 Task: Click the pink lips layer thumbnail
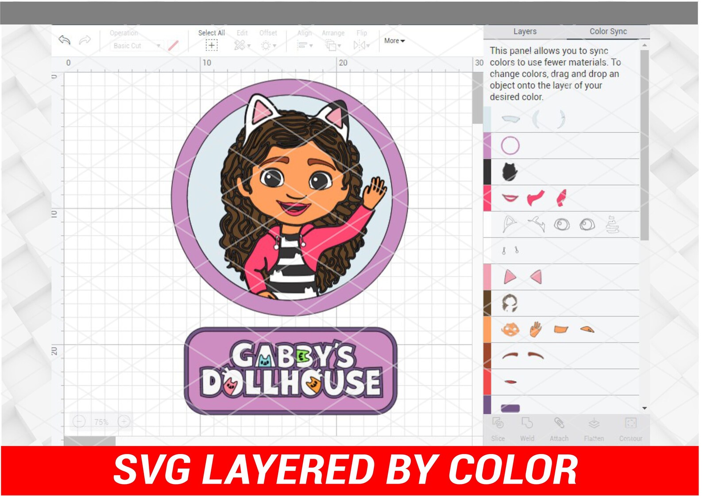510,198
